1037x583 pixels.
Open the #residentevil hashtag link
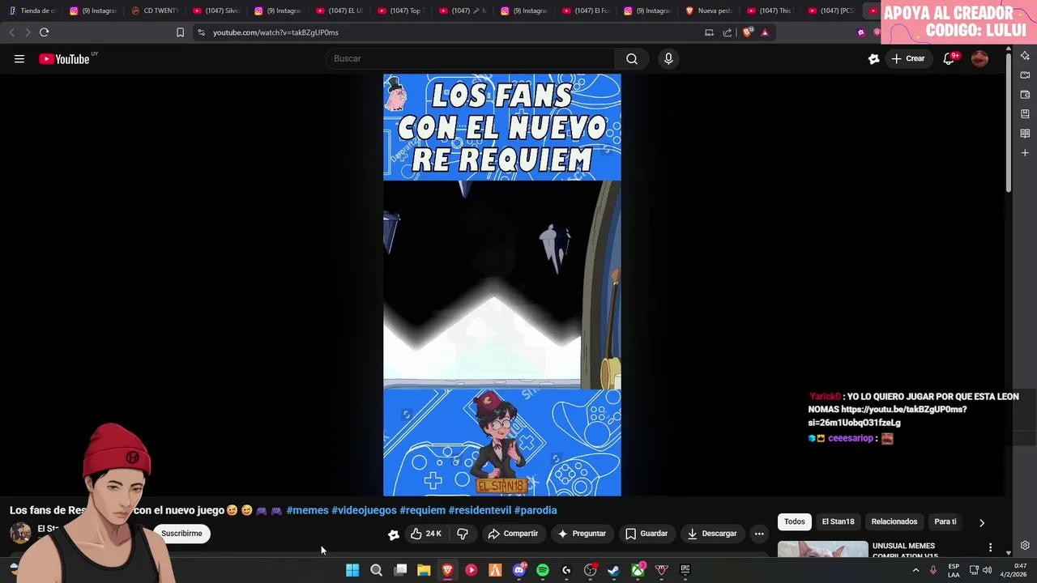[x=480, y=510]
